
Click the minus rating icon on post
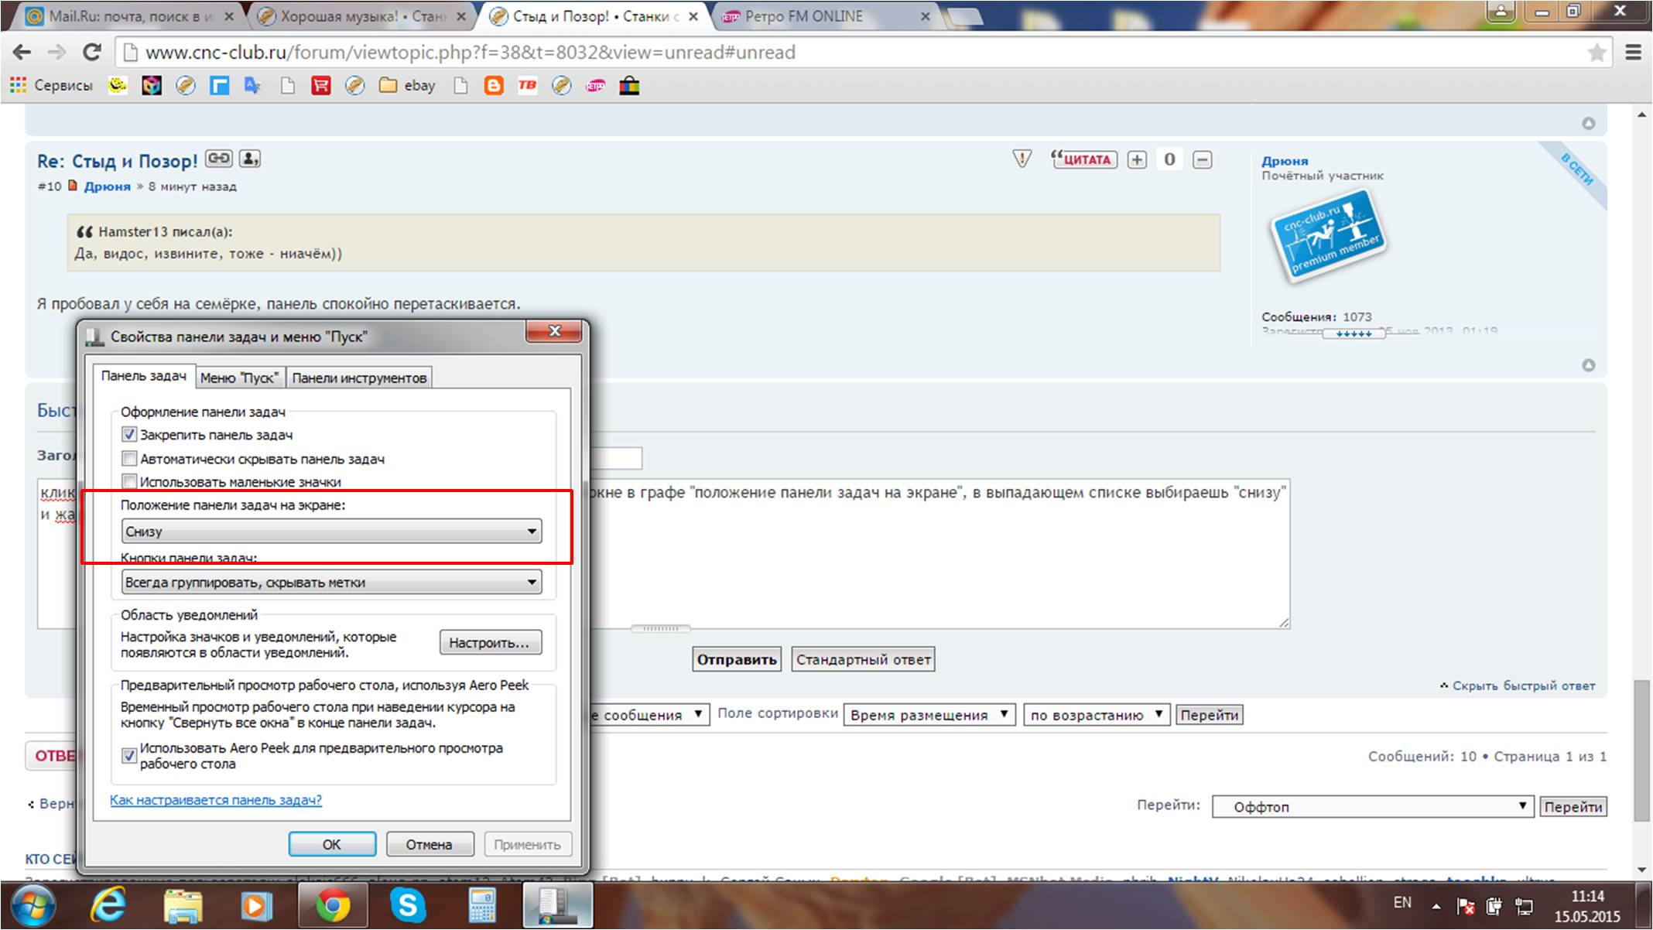pyautogui.click(x=1202, y=159)
